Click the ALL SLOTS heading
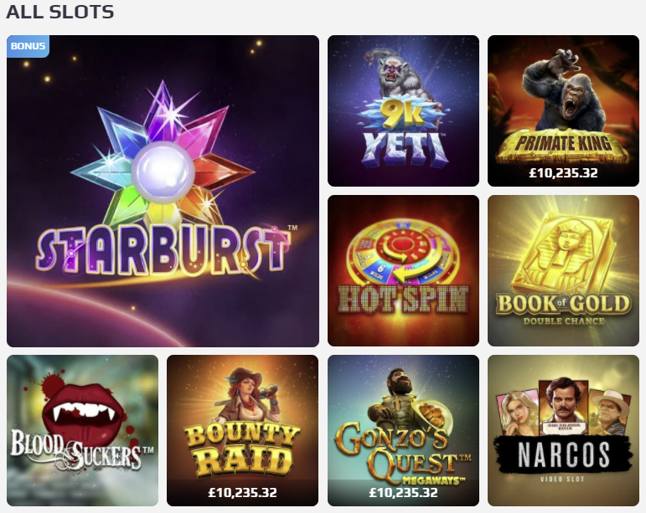Viewport: 646px width, 513px height. tap(60, 12)
